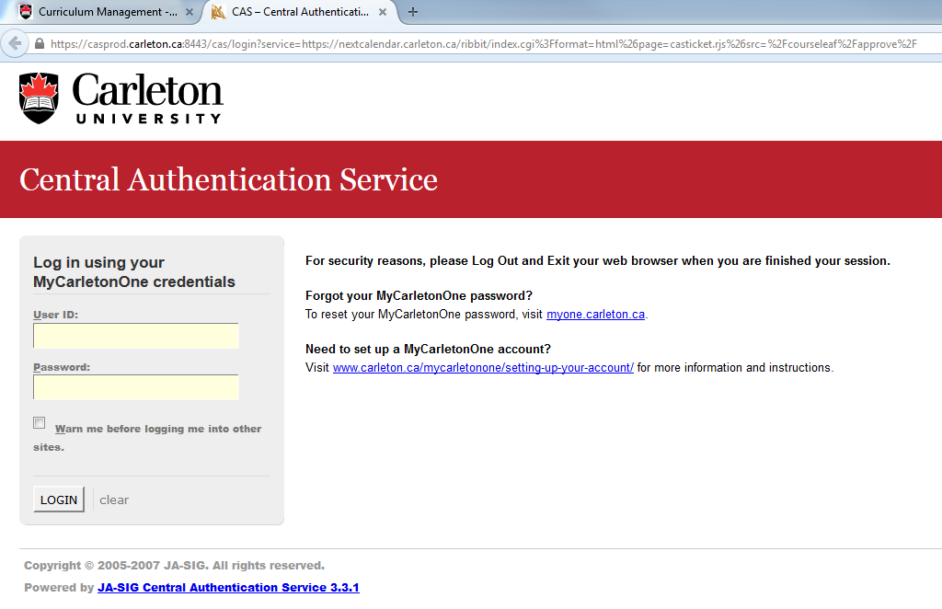Focus the User ID input field

(x=136, y=336)
